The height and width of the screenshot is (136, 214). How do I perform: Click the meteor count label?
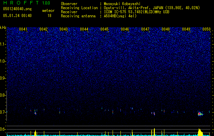(x=48, y=11)
